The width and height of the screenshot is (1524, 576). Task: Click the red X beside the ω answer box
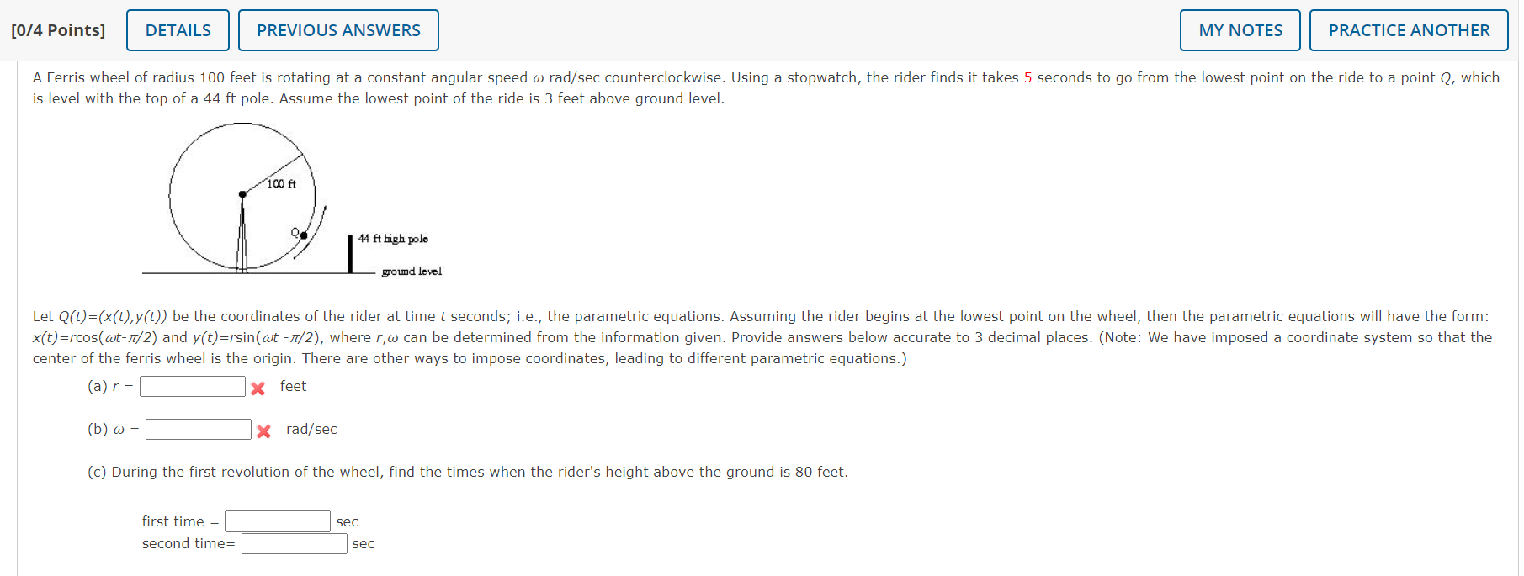pyautogui.click(x=263, y=430)
